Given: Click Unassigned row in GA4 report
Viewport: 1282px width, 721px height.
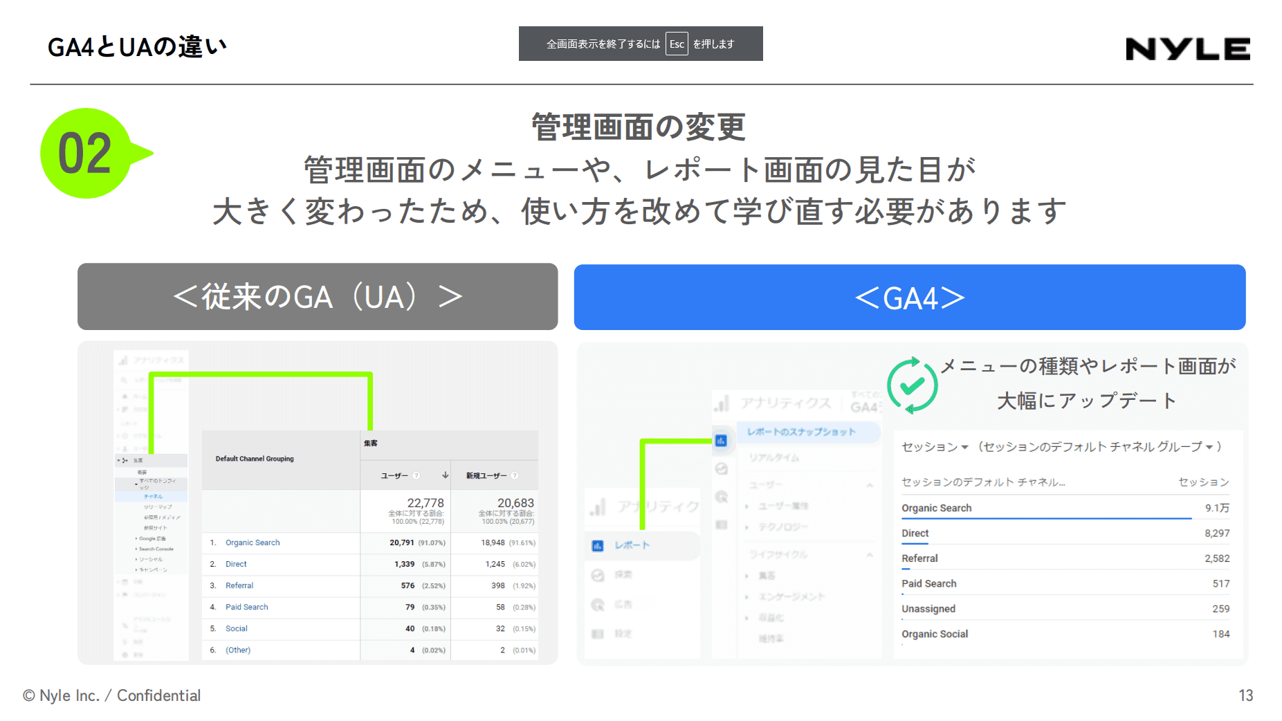Looking at the screenshot, I should tap(1065, 609).
